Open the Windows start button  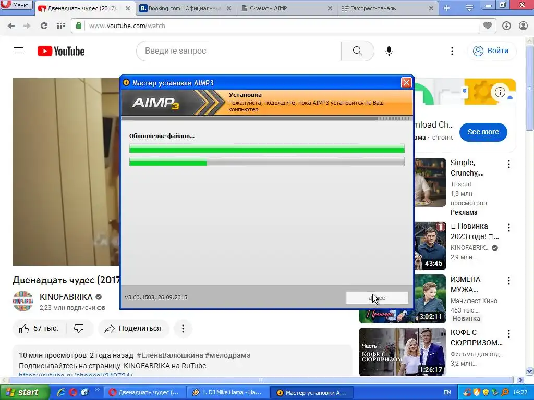(x=24, y=392)
